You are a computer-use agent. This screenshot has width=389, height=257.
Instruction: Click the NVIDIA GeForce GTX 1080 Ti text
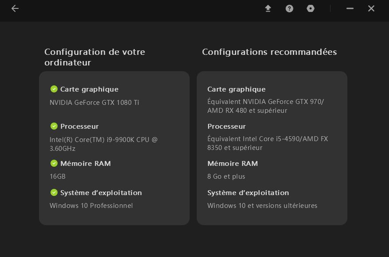click(x=94, y=103)
